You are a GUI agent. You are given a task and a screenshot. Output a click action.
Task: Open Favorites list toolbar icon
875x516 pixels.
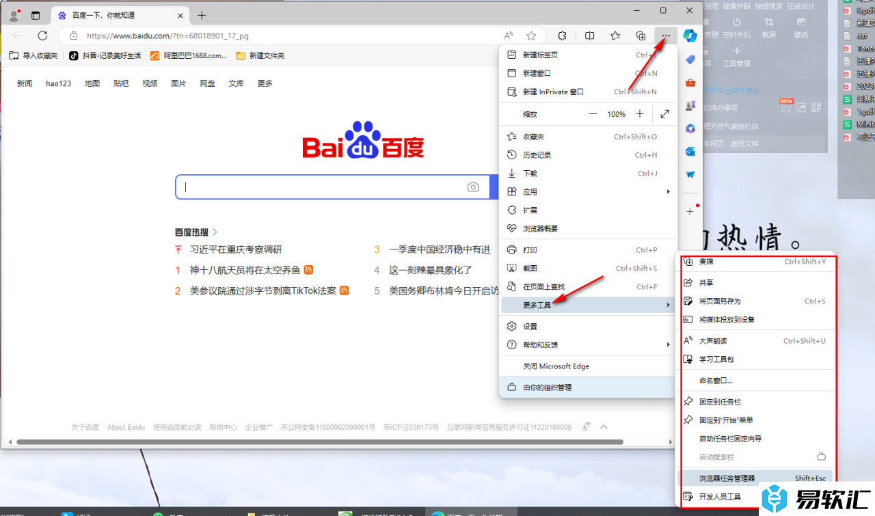click(615, 36)
